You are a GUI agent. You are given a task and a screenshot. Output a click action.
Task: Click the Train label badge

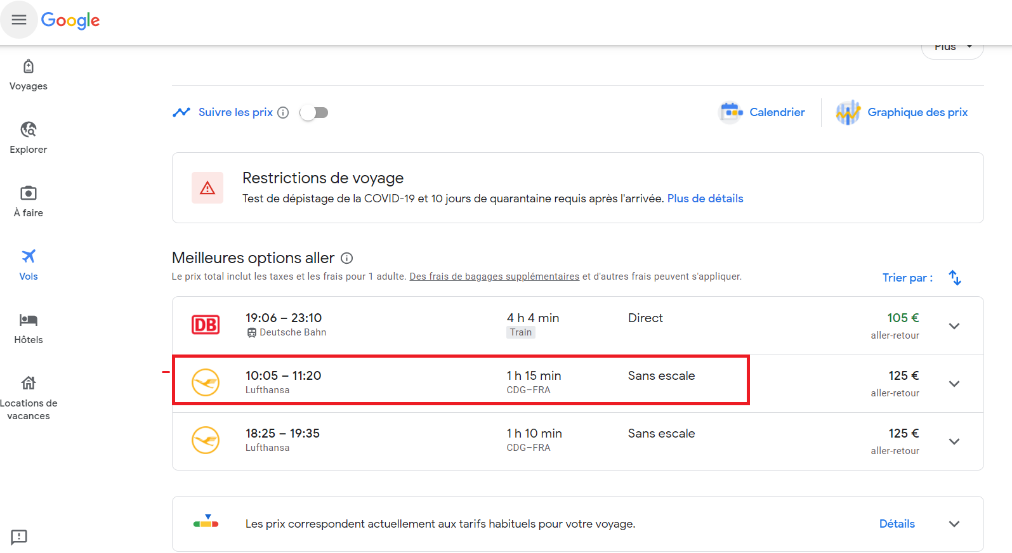tap(521, 332)
